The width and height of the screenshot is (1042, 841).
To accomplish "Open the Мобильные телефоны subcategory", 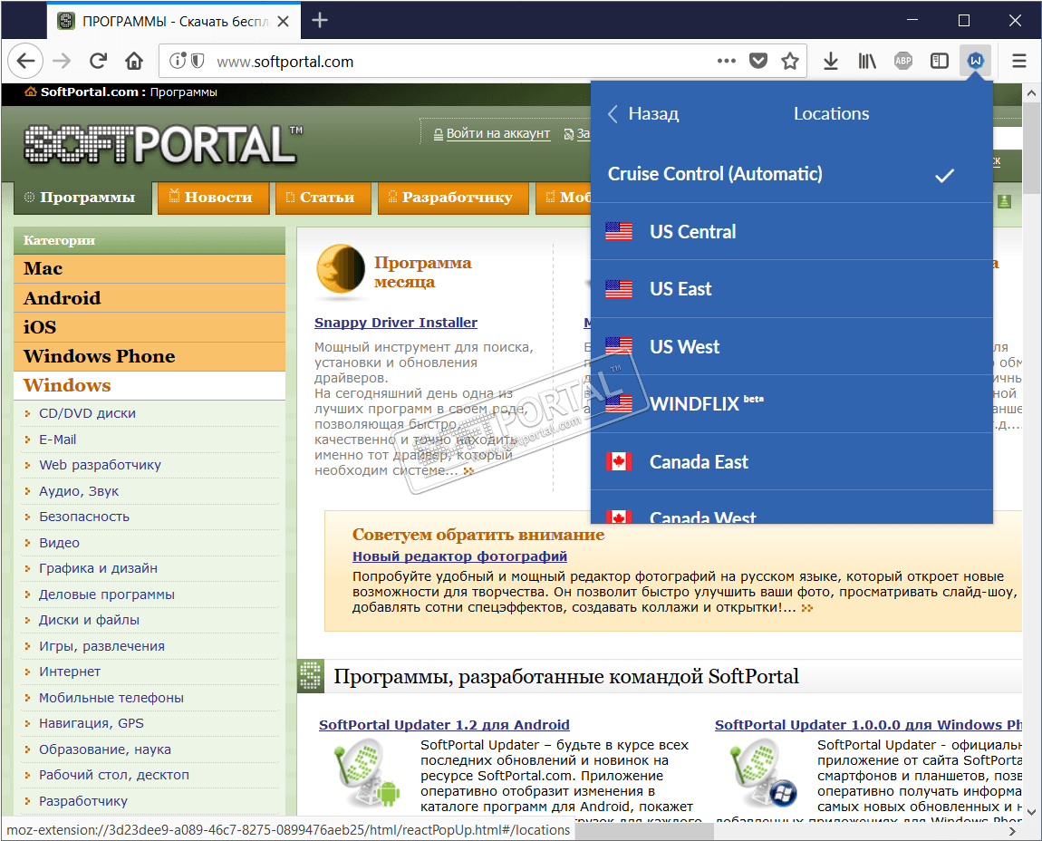I will [111, 698].
